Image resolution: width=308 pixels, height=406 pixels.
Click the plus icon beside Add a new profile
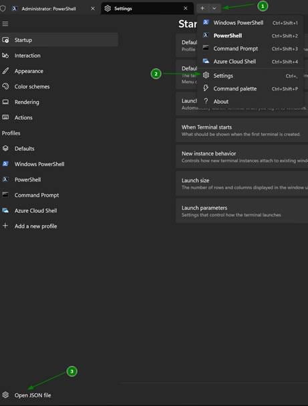tap(5, 226)
